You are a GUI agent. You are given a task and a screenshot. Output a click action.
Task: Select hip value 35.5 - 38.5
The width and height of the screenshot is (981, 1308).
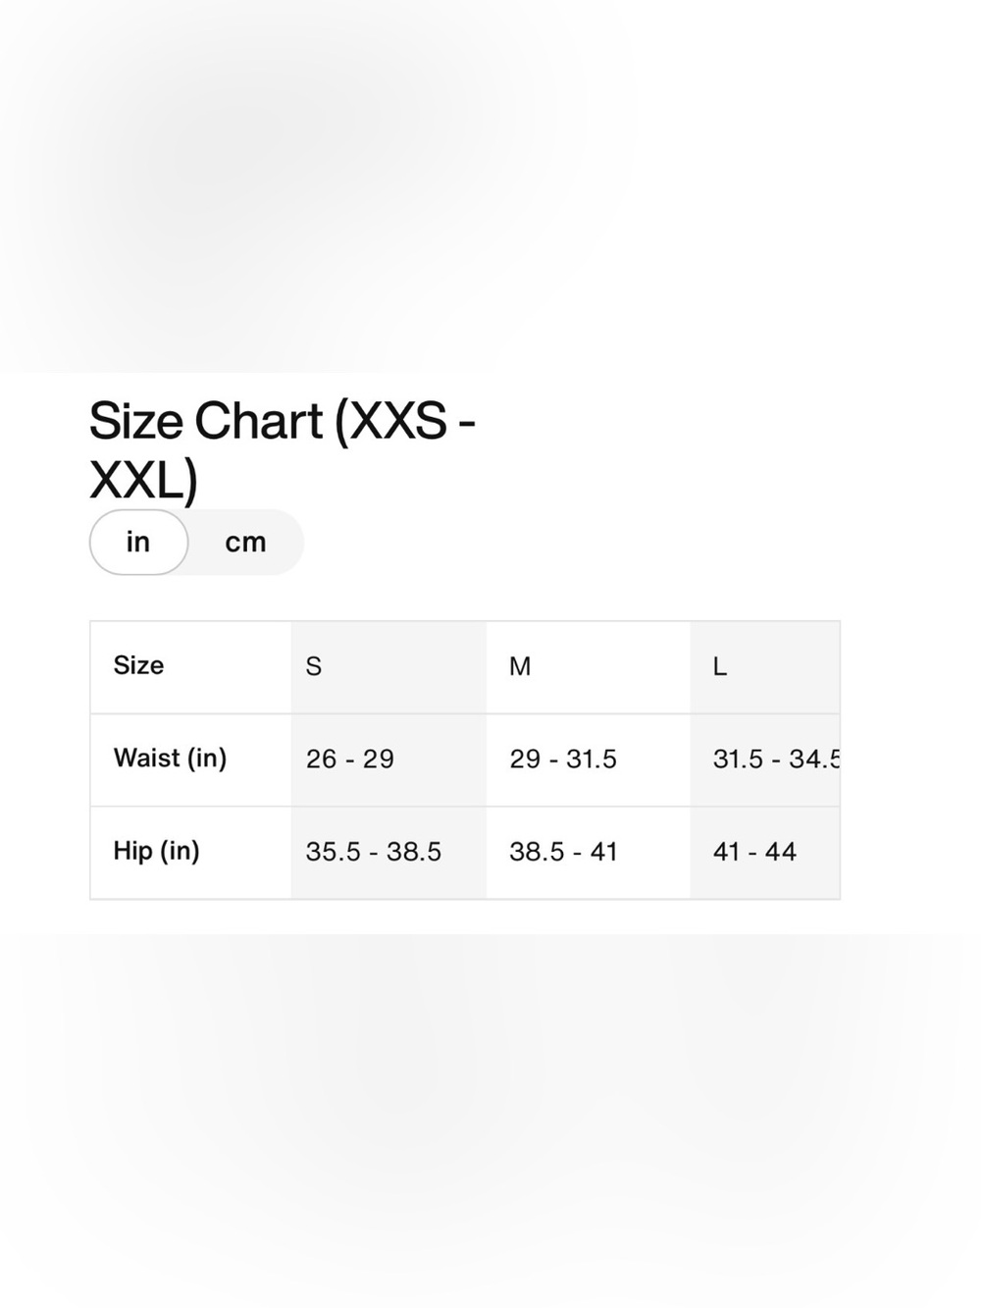(x=388, y=852)
